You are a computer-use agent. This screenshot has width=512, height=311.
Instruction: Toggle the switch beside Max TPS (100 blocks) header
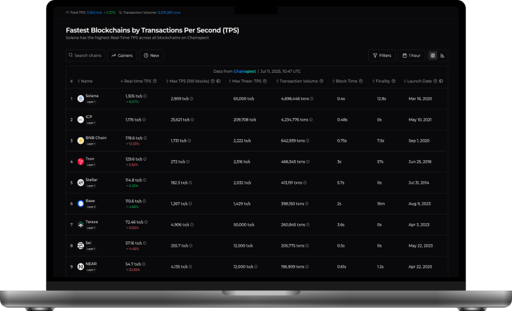[x=219, y=81]
